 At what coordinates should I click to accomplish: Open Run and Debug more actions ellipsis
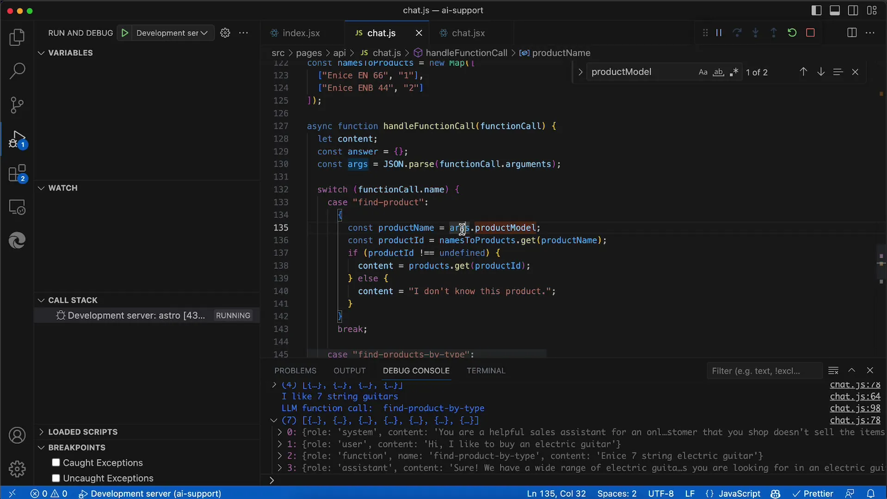pos(244,33)
